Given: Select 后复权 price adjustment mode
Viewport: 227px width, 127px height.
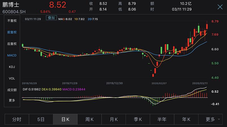Looking at the screenshot, I should 12,44.
